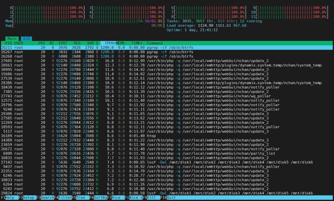
Task: Switch to the I/O tab
Action: pos(26,39)
